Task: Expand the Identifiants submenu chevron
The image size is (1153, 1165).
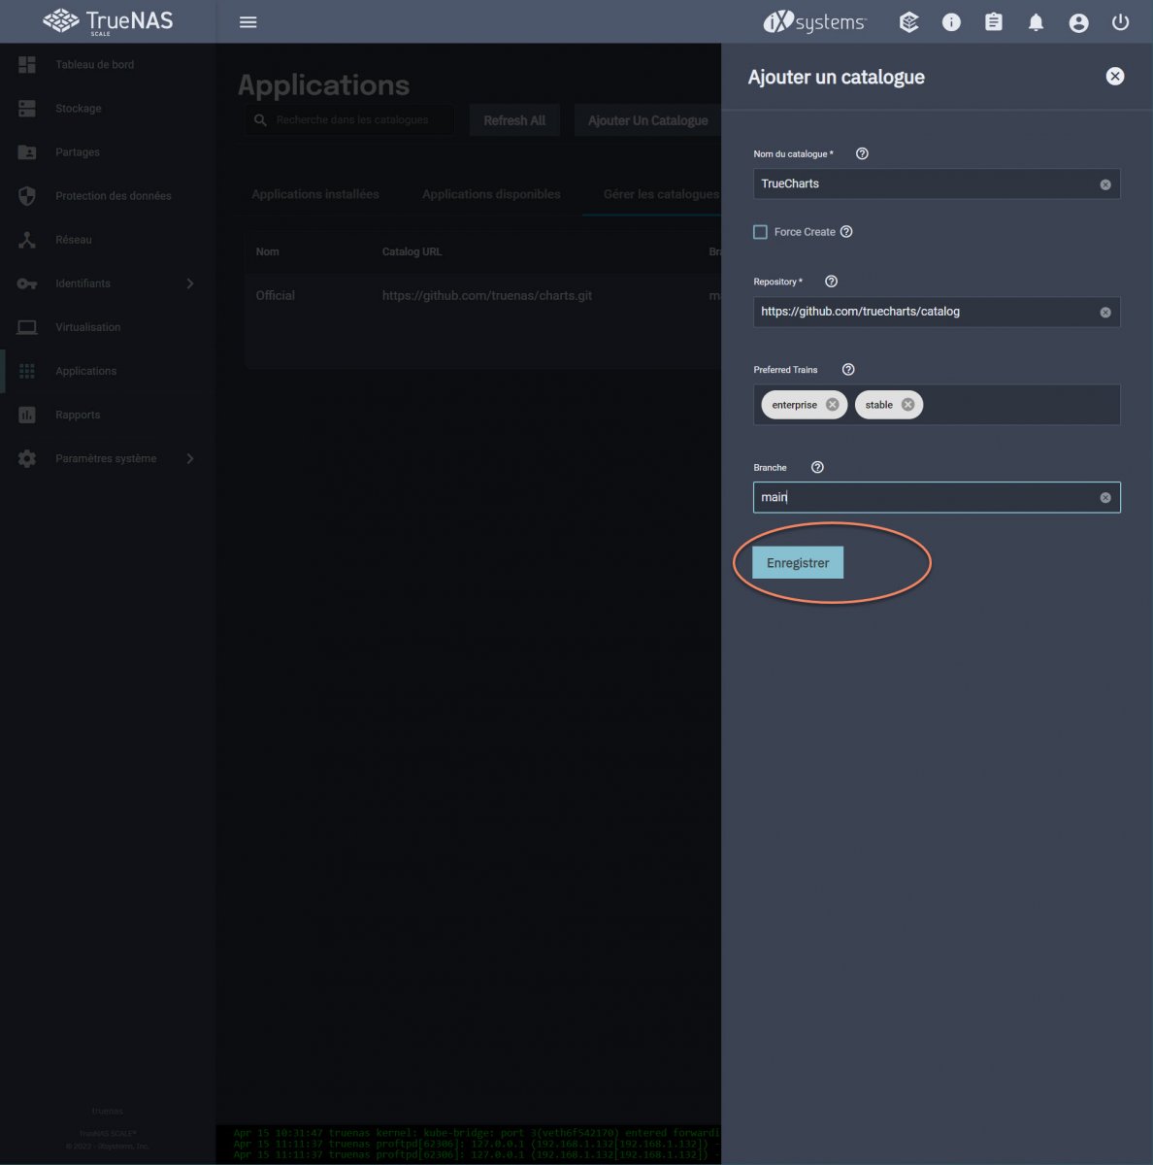Action: [190, 283]
